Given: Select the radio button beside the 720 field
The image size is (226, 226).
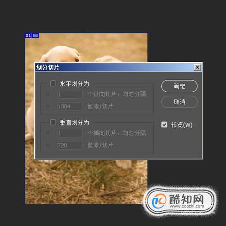Looking at the screenshot, I should [48, 145].
